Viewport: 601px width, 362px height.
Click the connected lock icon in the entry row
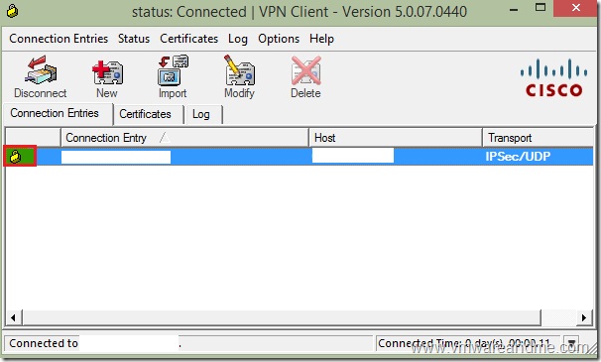[x=16, y=156]
